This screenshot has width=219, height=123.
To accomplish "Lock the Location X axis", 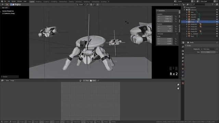I will coord(176,16).
